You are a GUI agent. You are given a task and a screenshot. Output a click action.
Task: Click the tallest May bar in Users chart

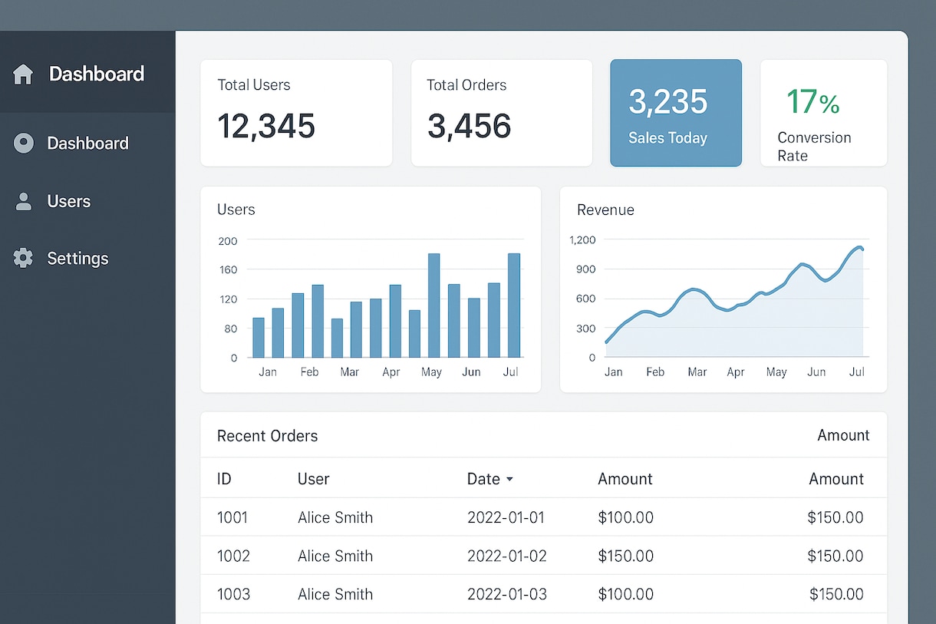click(x=433, y=305)
